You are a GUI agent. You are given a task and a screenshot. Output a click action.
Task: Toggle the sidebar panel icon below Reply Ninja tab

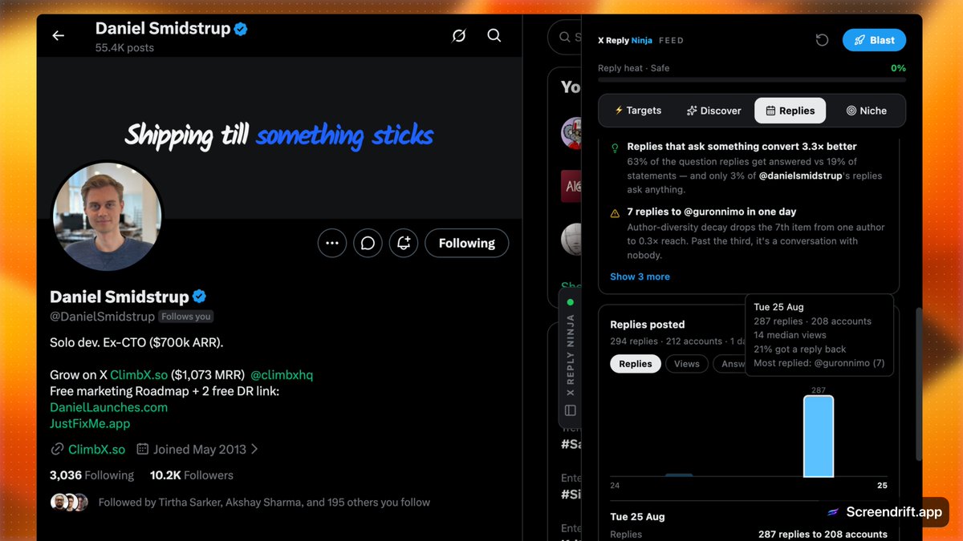pyautogui.click(x=571, y=410)
